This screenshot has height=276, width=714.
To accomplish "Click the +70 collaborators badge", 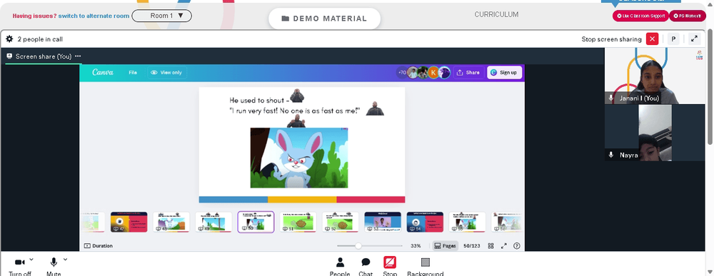I will coord(401,72).
